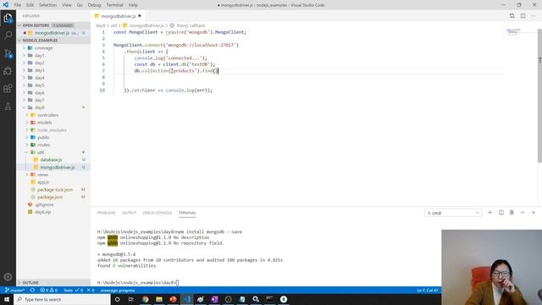The image size is (542, 305).
Task: Click Type here to search box
Action: [62, 299]
